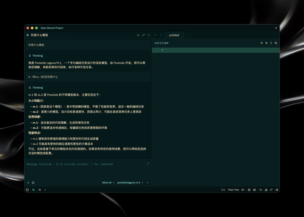Open the poolside/laguna-m.1 model selector
The image size is (304, 217).
click(130, 183)
